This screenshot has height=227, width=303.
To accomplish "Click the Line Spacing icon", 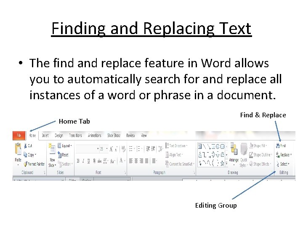I will [x=161, y=149].
